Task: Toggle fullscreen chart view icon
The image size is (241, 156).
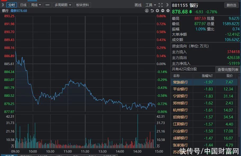Action: pos(161,5)
